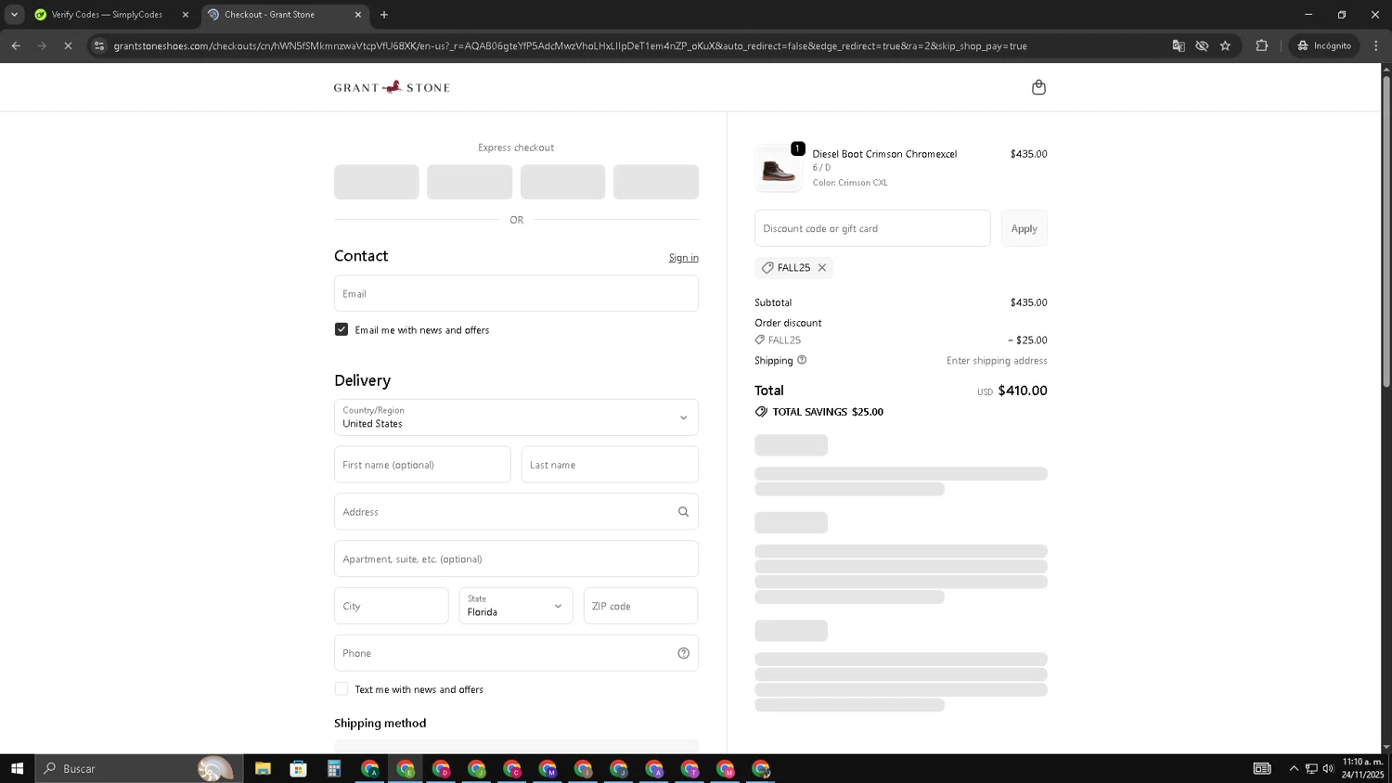The image size is (1392, 783).
Task: Open Chrome profile C taskbar icon
Action: coord(512,768)
